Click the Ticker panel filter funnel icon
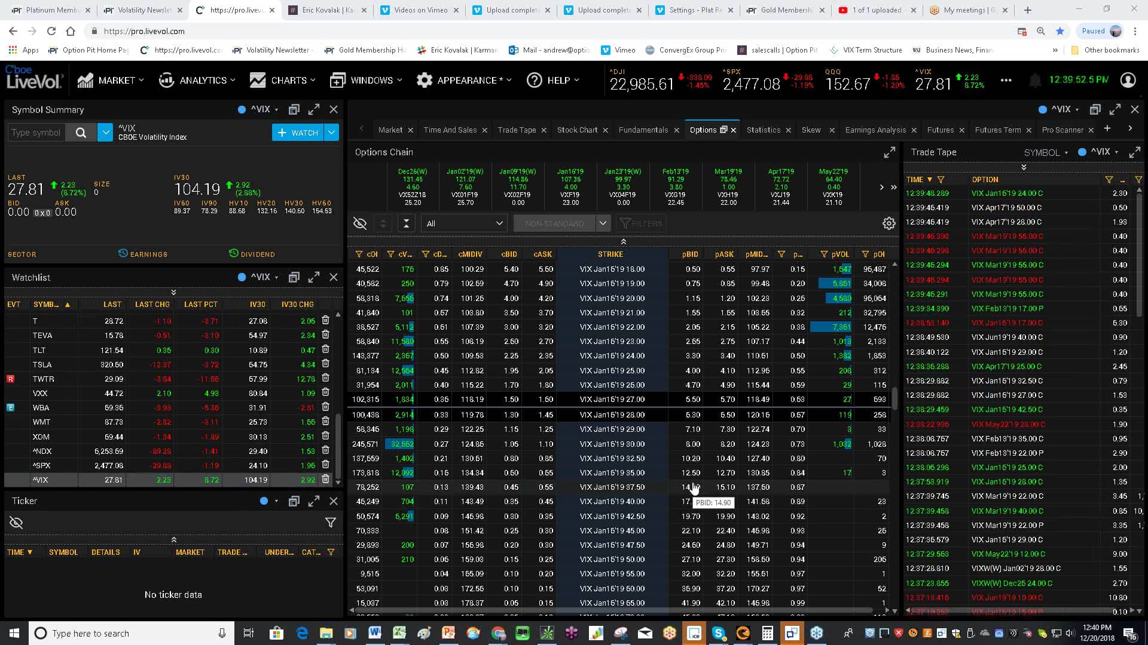The width and height of the screenshot is (1148, 645). tap(330, 523)
